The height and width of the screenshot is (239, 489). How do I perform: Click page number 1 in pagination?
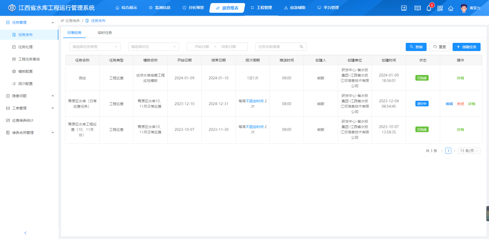click(448, 151)
